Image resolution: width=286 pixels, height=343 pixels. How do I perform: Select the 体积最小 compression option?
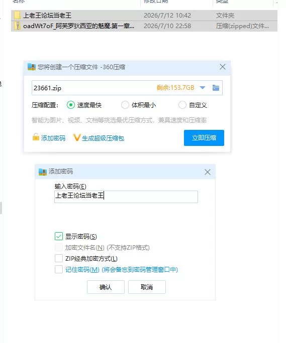point(125,105)
